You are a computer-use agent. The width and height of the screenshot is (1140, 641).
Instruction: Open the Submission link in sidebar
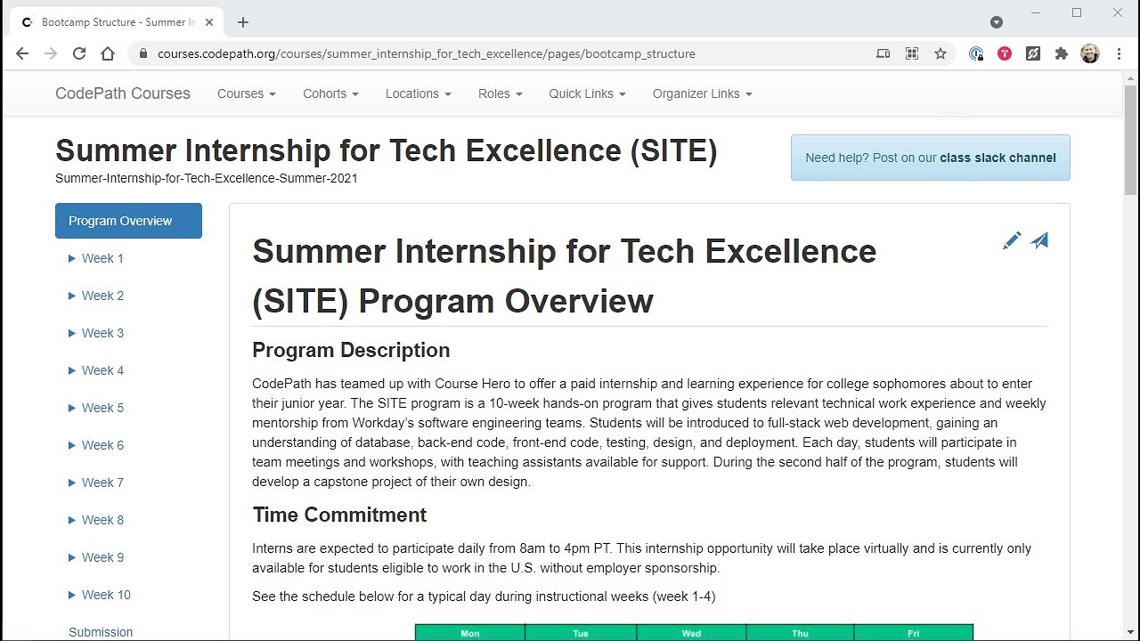101,632
